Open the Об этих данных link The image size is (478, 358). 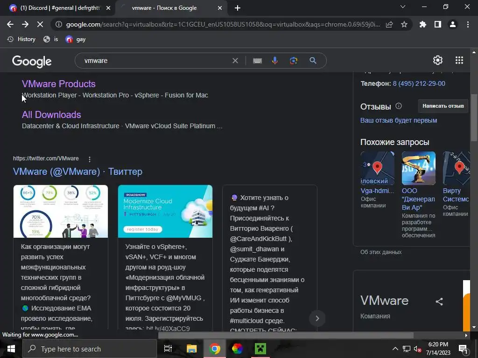[381, 252]
